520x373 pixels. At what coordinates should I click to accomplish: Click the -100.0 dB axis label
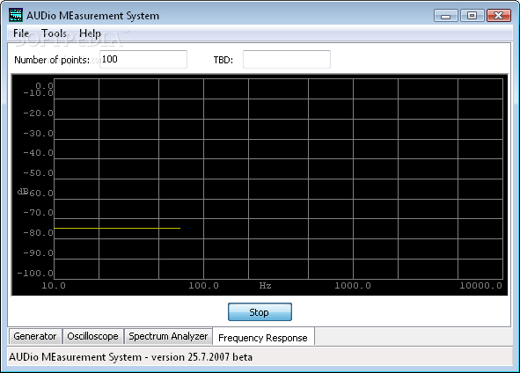coord(35,274)
